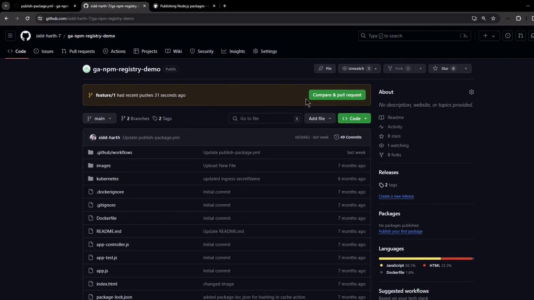Open the create new plus dropdown

tap(489, 36)
